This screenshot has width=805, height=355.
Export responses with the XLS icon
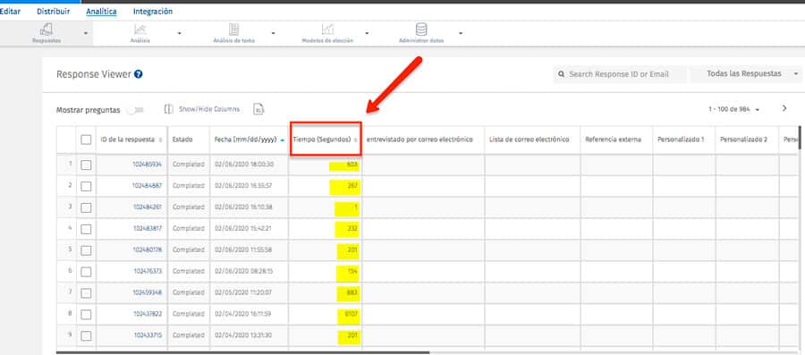coord(258,109)
